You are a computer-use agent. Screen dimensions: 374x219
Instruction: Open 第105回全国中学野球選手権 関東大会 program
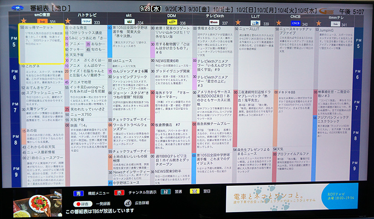click(x=129, y=42)
